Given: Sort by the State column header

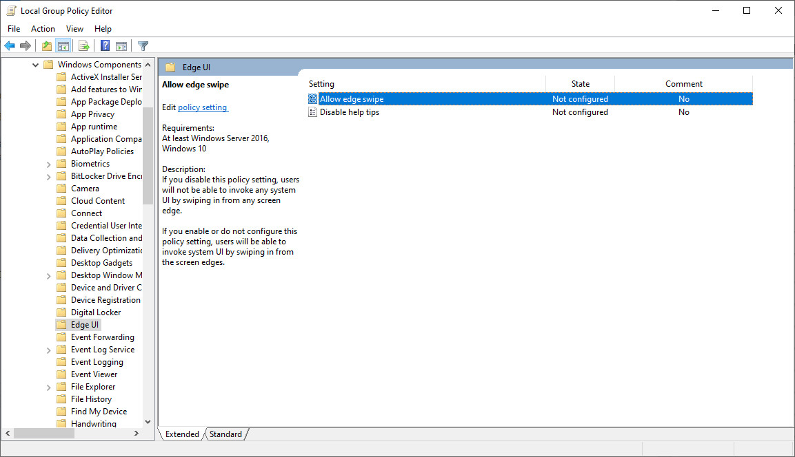Looking at the screenshot, I should pos(581,84).
